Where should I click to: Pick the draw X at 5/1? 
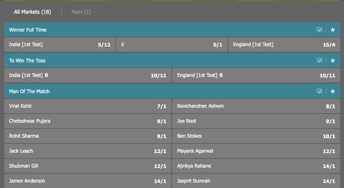click(x=172, y=45)
